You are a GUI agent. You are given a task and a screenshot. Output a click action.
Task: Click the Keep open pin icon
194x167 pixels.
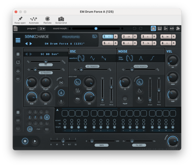20,19
